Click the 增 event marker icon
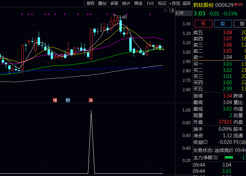The image size is (246, 176). click(55, 100)
